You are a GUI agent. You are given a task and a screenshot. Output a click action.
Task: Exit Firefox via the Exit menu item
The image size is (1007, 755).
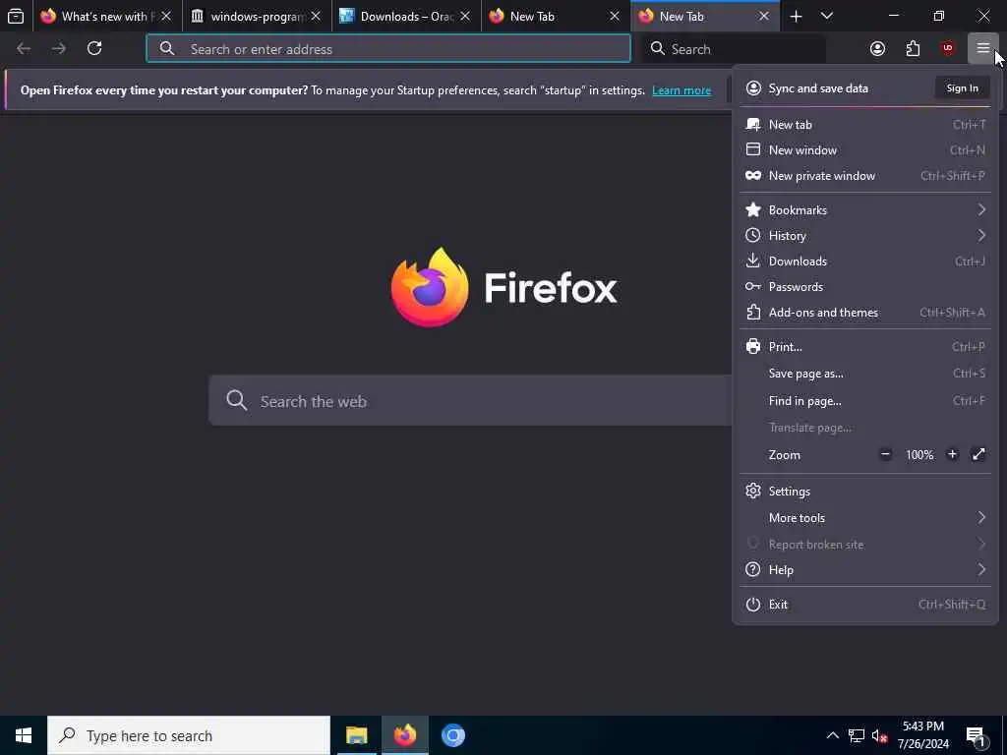[x=865, y=605]
